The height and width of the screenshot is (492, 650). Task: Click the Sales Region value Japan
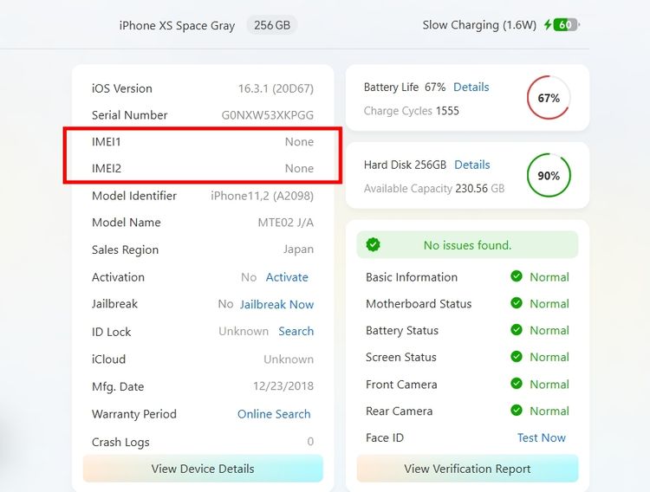(298, 249)
